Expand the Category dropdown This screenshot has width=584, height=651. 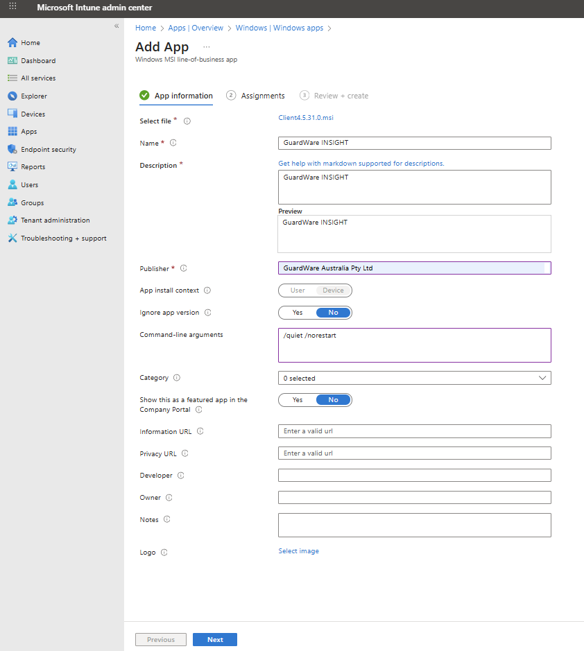click(414, 379)
